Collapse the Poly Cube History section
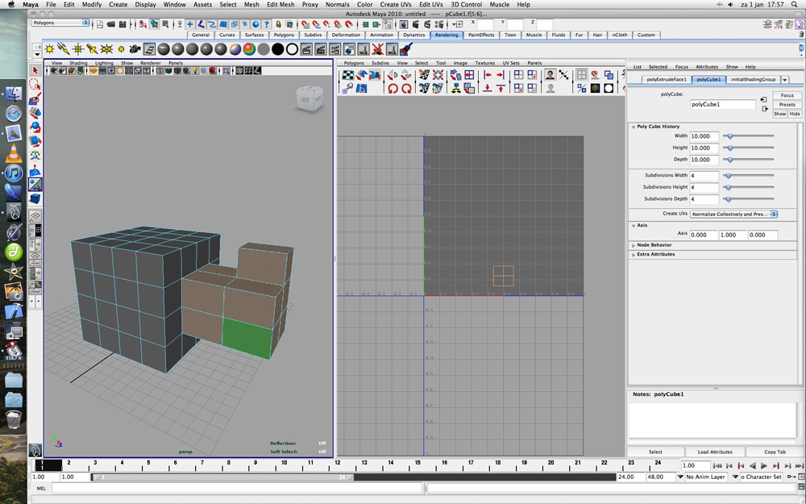Image resolution: width=806 pixels, height=504 pixels. pyautogui.click(x=634, y=127)
